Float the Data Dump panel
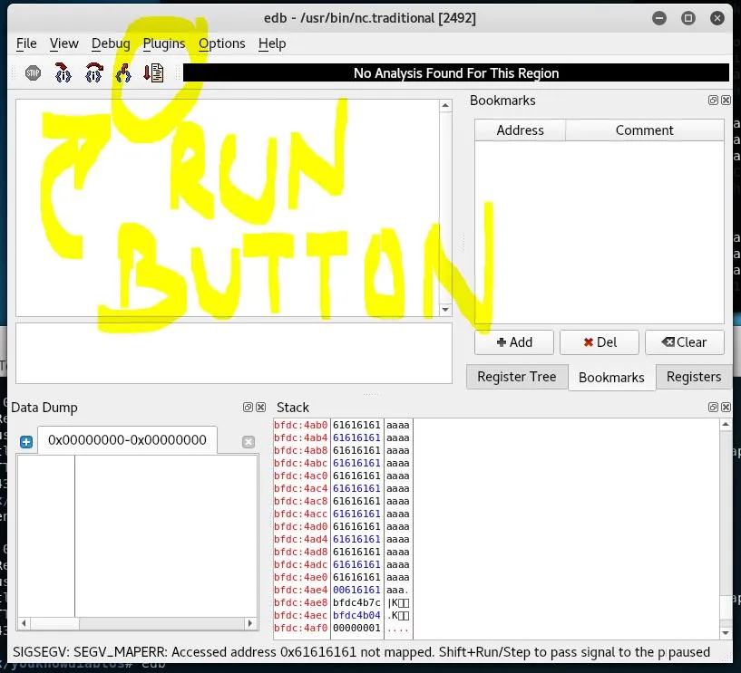This screenshot has height=673, width=741. (248, 408)
